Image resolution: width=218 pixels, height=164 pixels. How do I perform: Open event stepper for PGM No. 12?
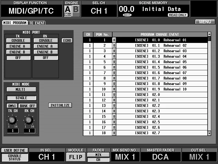(x=114, y=100)
